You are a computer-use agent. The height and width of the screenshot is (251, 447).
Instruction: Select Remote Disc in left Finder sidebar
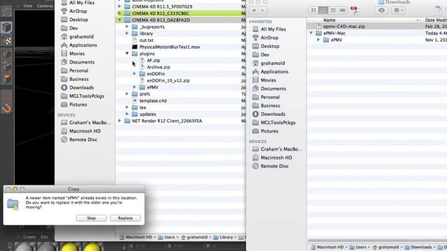pos(83,139)
